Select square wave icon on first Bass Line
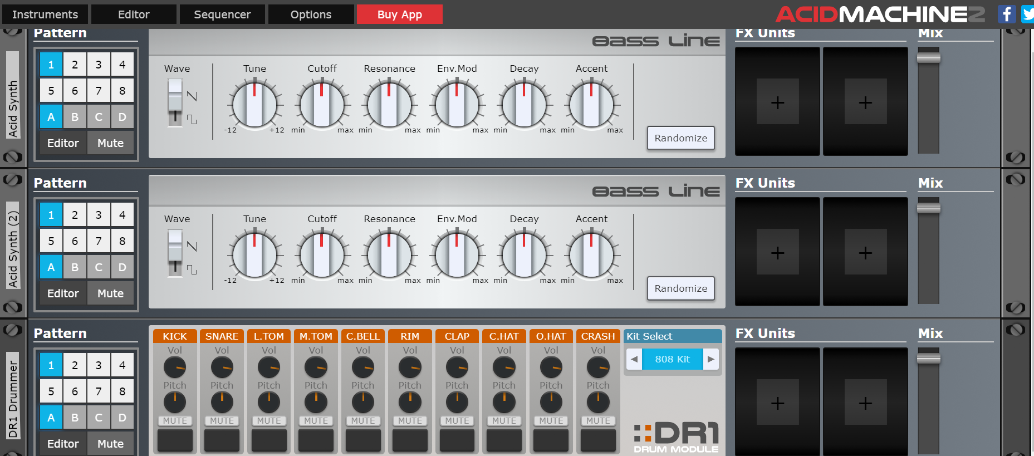 (x=192, y=119)
